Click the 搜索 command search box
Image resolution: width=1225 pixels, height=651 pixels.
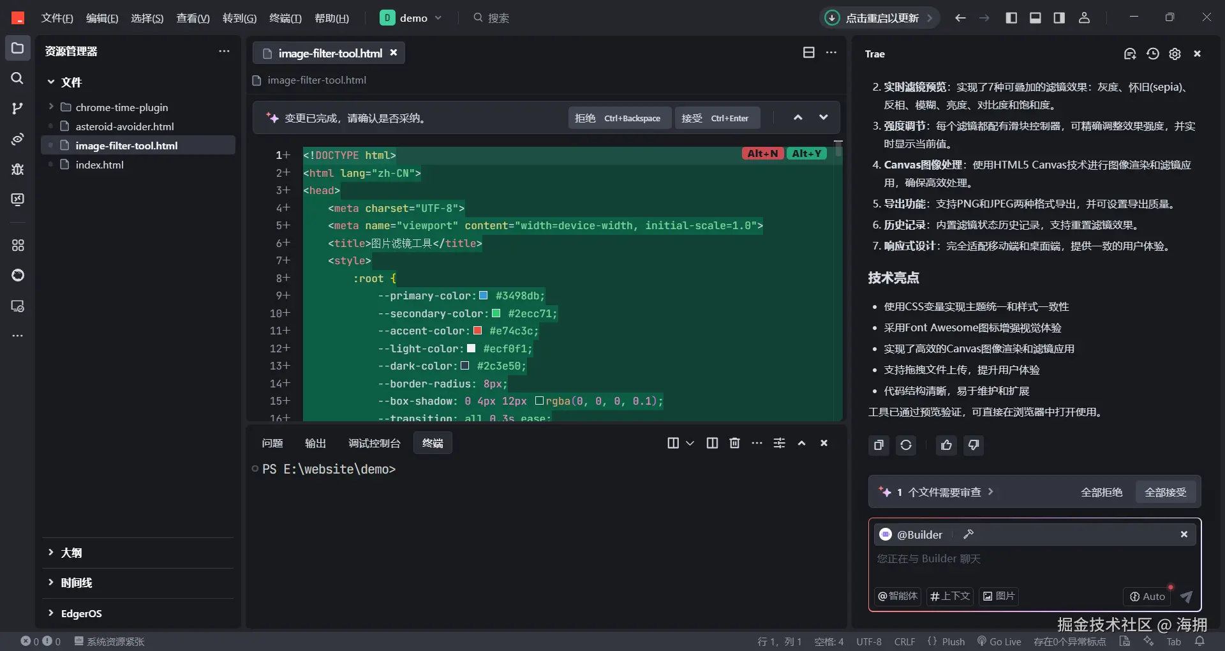point(492,18)
